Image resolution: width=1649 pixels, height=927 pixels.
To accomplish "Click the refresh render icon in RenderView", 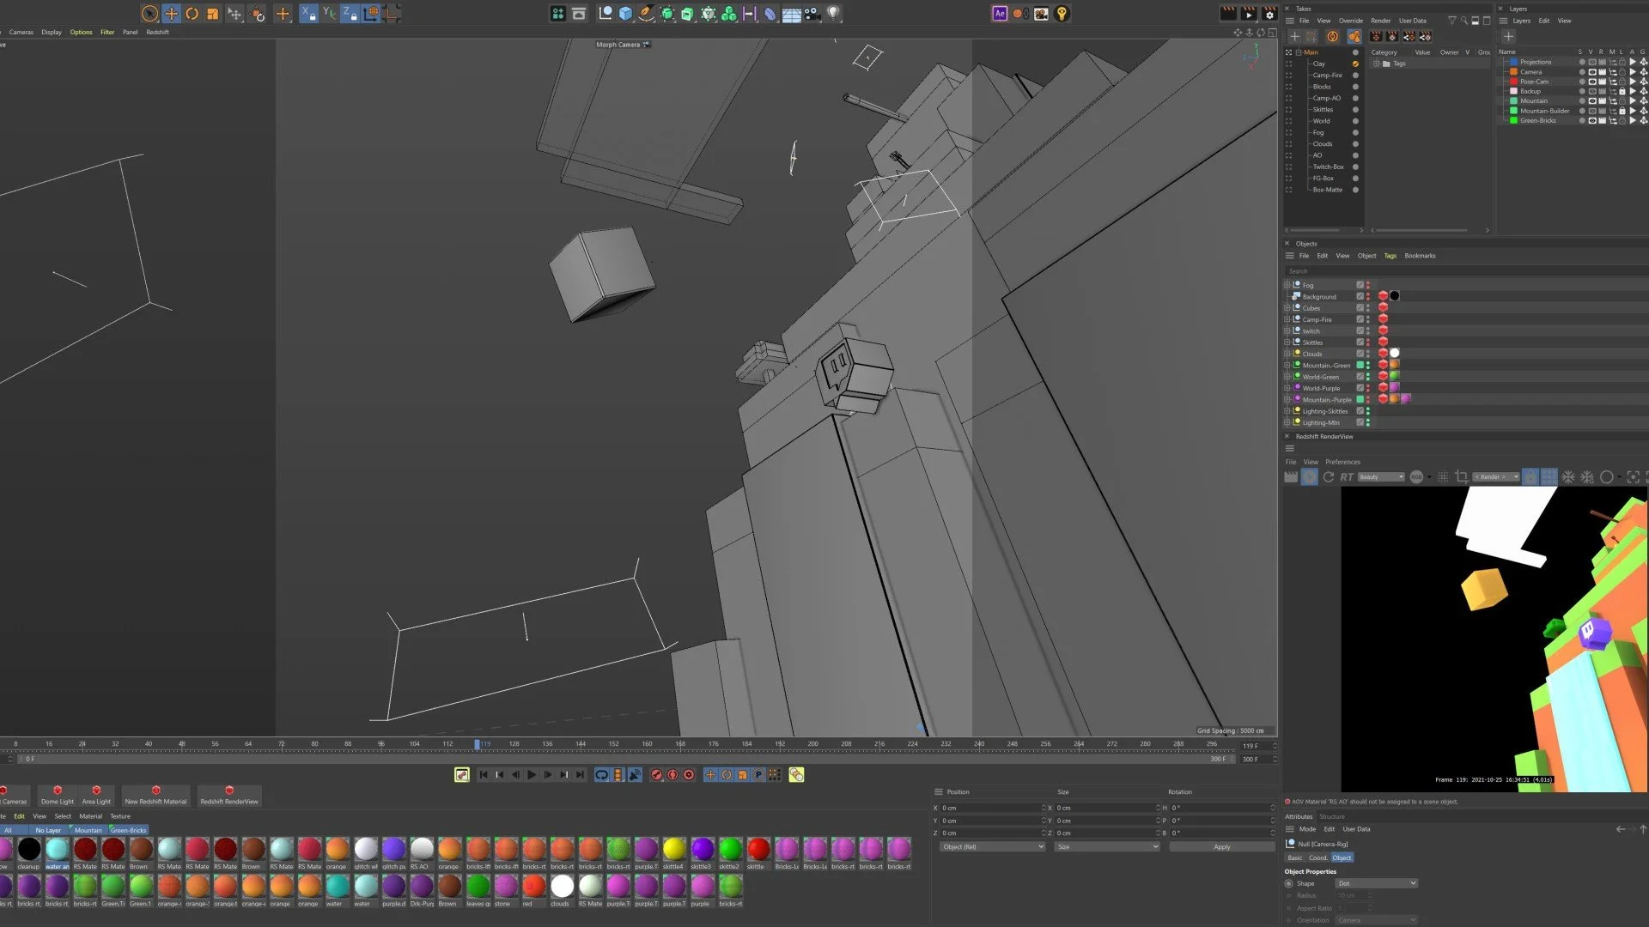I will [1329, 477].
